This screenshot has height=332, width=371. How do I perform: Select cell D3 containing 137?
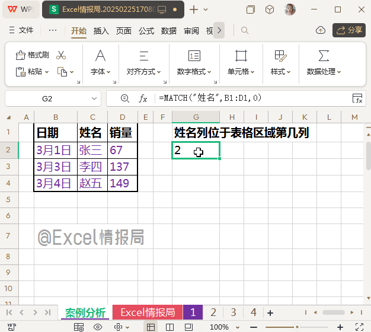point(122,167)
